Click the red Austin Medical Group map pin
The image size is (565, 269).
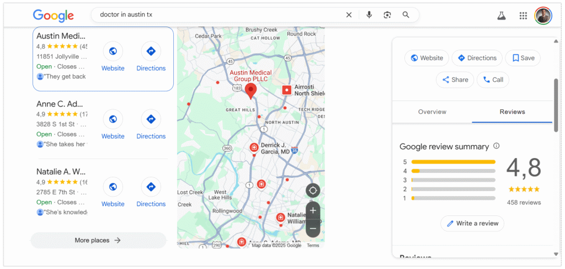click(x=250, y=91)
